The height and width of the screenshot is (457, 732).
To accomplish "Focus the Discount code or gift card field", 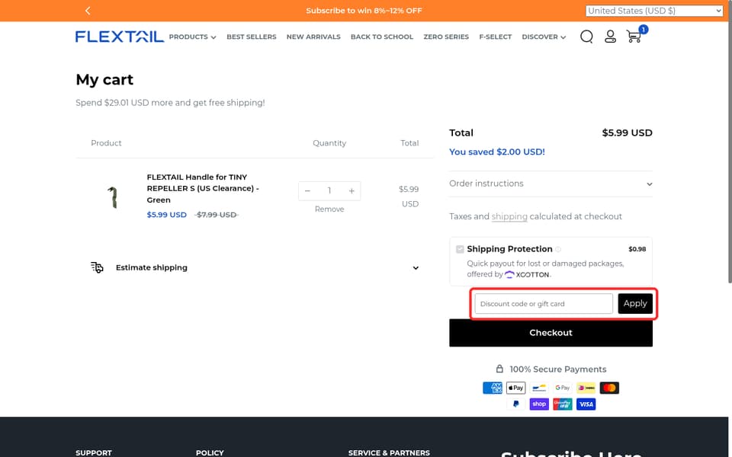I will [544, 304].
